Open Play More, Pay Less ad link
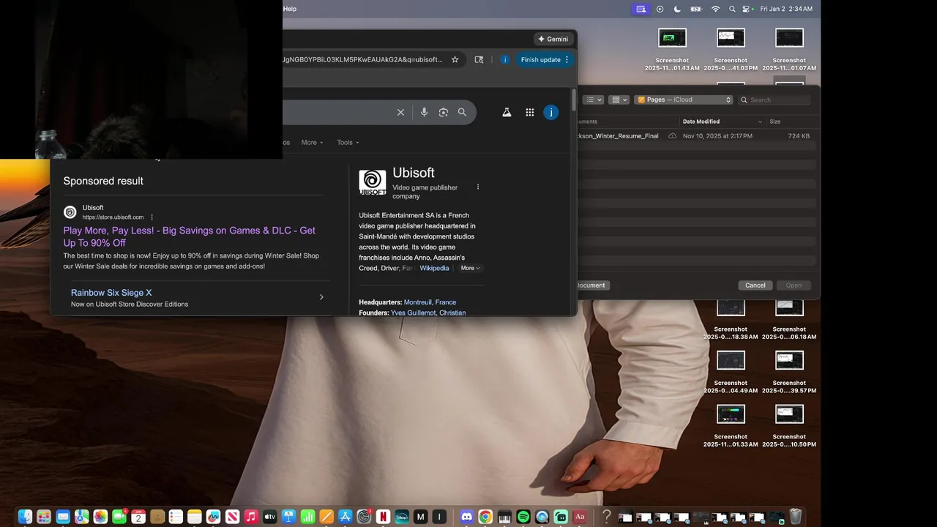The height and width of the screenshot is (527, 937). (x=189, y=236)
